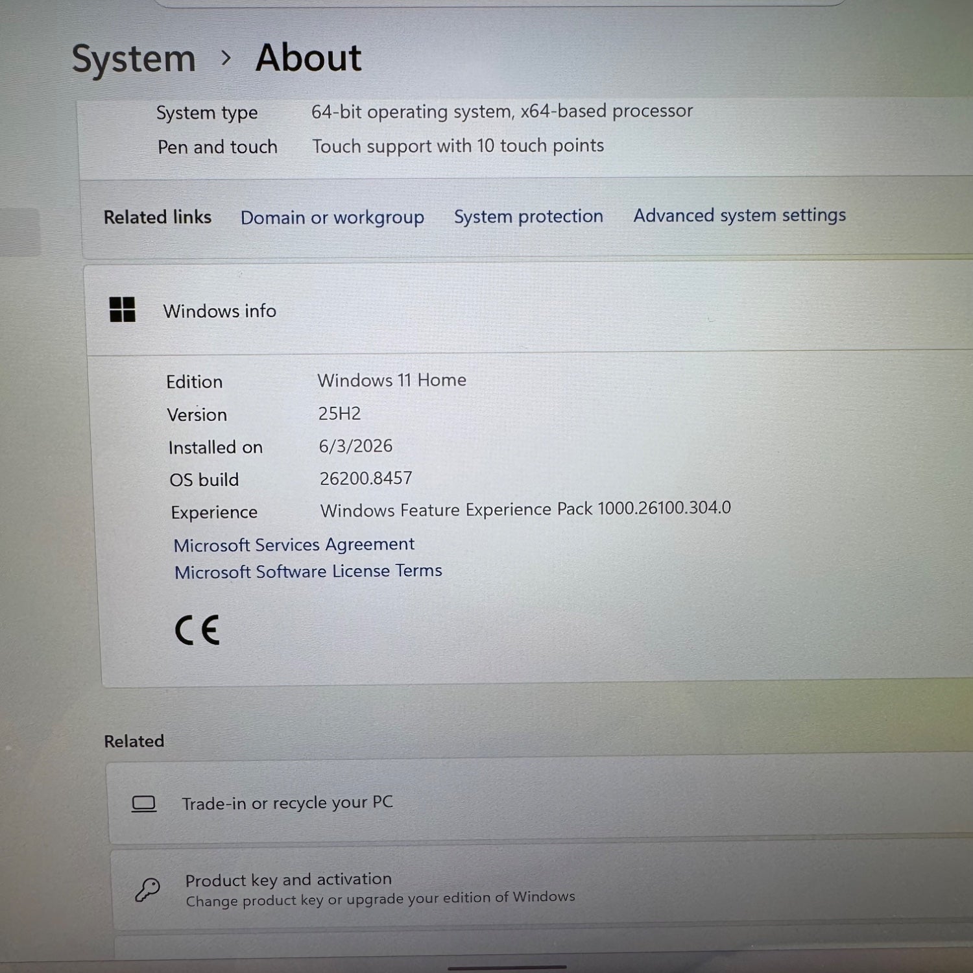Click the Related links label
The width and height of the screenshot is (973, 973).
tap(158, 217)
